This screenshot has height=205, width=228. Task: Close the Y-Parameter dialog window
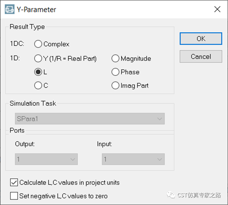217,9
